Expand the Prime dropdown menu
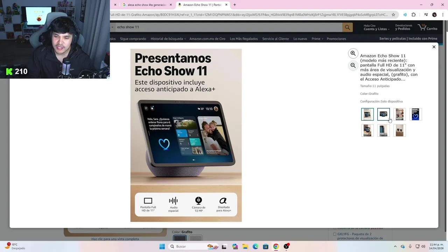The height and width of the screenshot is (252, 448). coord(317,39)
